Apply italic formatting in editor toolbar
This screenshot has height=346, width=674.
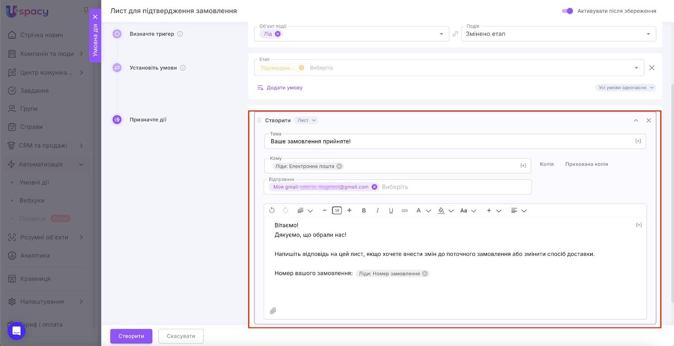(377, 210)
